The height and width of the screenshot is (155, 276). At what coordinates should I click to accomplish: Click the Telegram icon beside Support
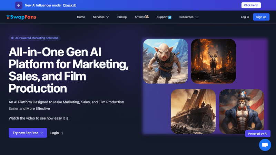pos(170,17)
